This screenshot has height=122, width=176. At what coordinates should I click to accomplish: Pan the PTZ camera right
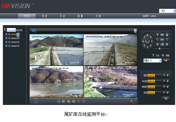coord(152,41)
